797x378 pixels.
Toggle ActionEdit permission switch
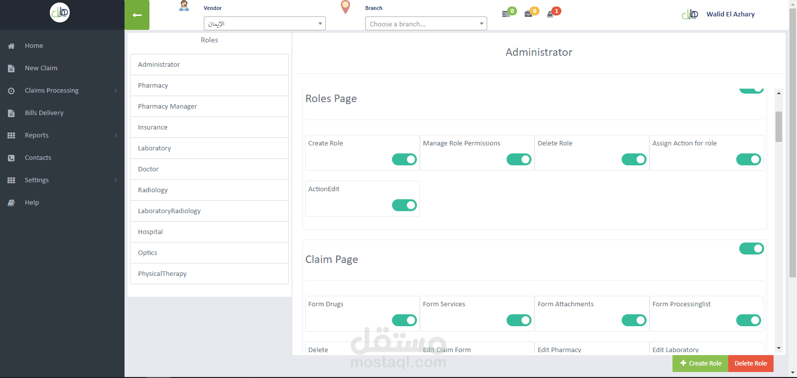tap(404, 205)
